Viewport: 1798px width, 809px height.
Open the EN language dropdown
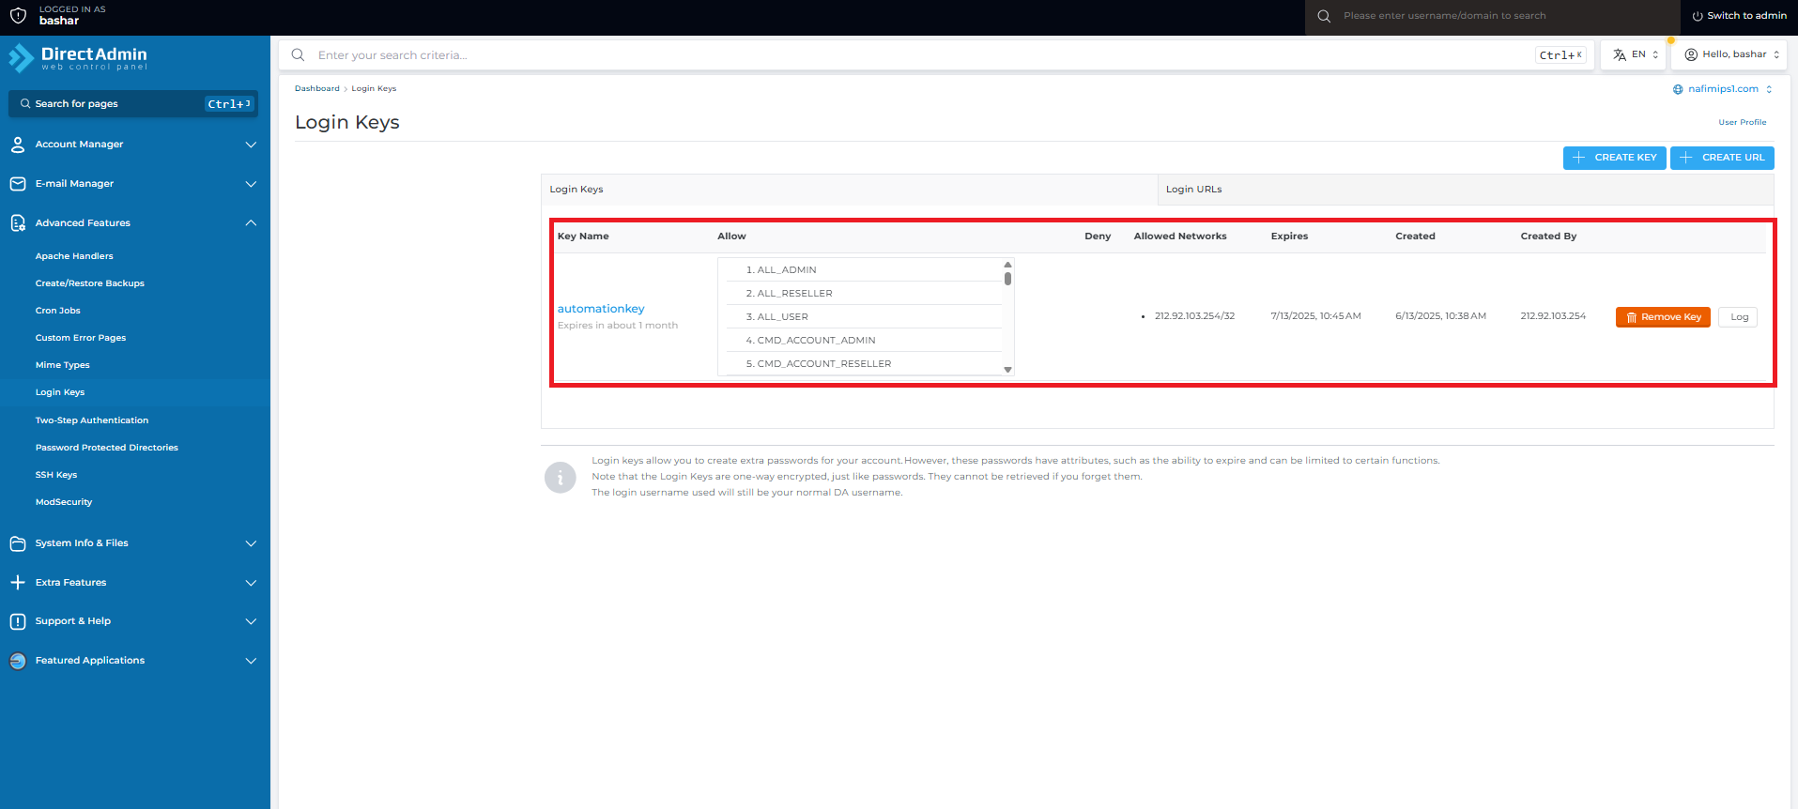tap(1636, 54)
